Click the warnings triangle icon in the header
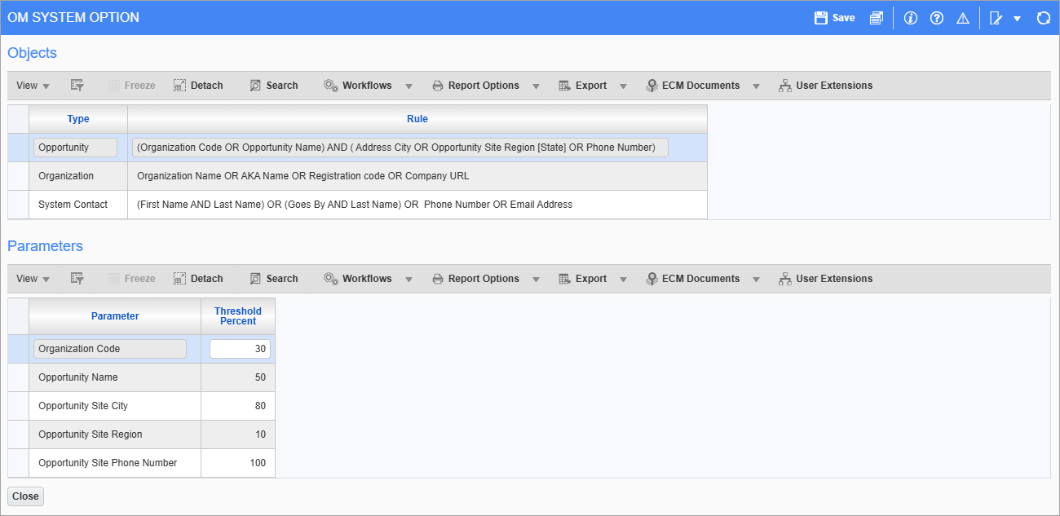Viewport: 1060px width, 516px height. click(963, 17)
